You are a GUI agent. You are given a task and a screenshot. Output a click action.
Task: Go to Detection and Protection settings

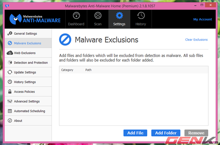tap(28, 63)
